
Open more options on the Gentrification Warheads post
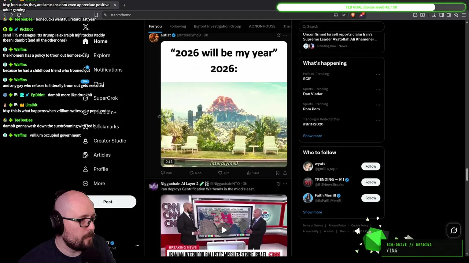click(x=285, y=184)
